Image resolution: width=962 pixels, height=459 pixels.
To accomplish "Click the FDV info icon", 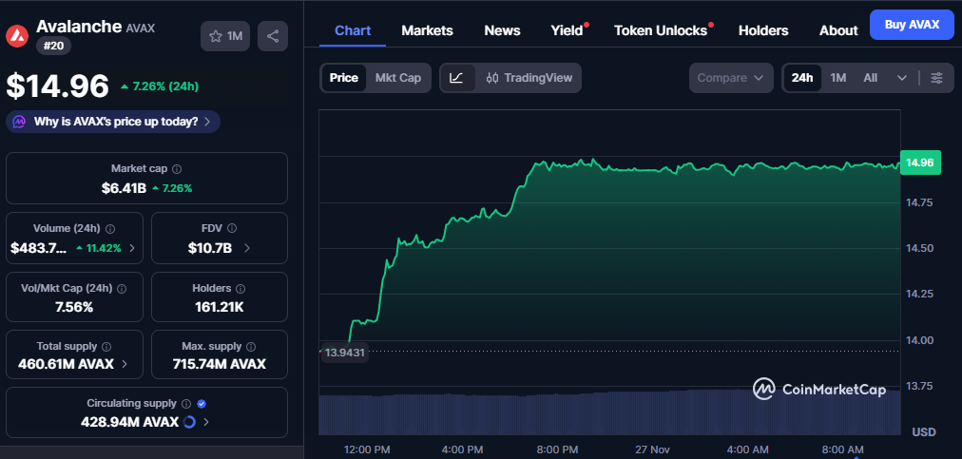I will pyautogui.click(x=233, y=228).
